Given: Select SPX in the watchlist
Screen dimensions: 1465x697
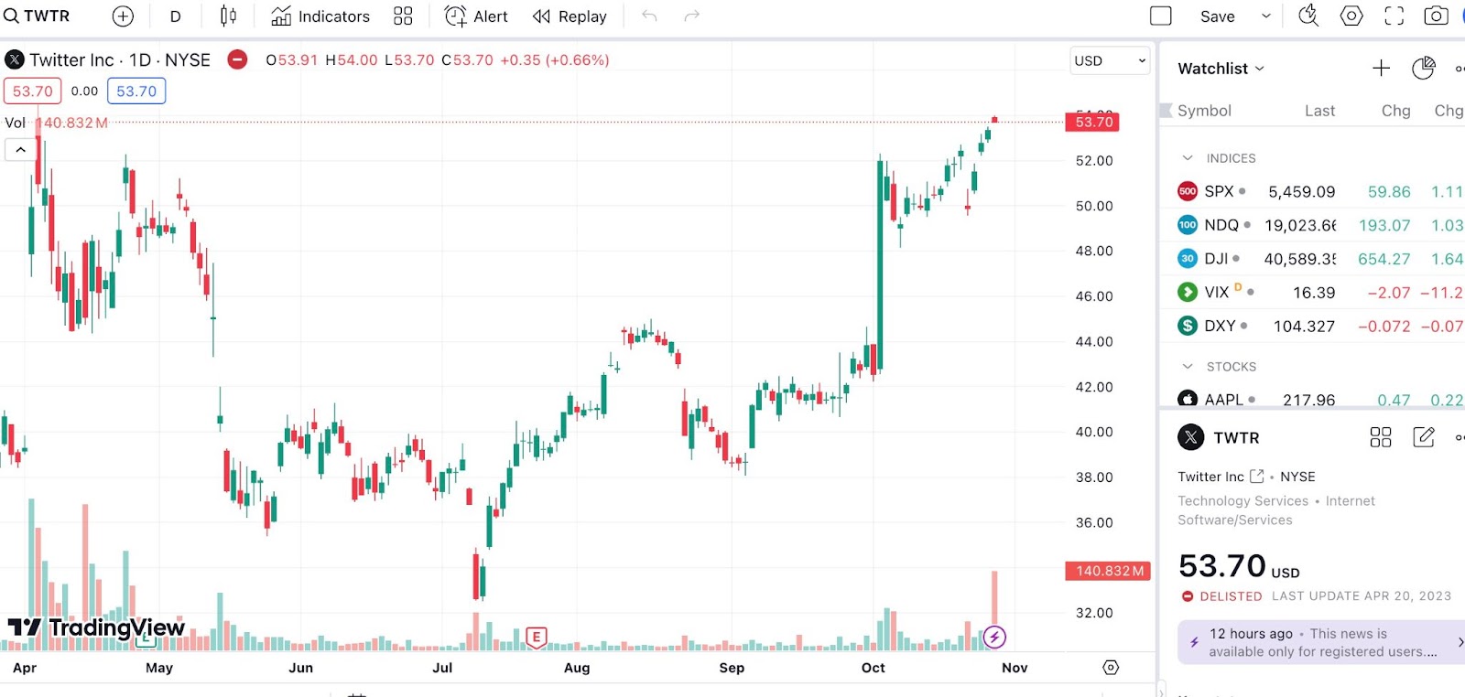Looking at the screenshot, I should 1311,192.
